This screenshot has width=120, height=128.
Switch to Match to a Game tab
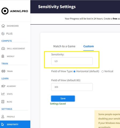tap(64, 46)
